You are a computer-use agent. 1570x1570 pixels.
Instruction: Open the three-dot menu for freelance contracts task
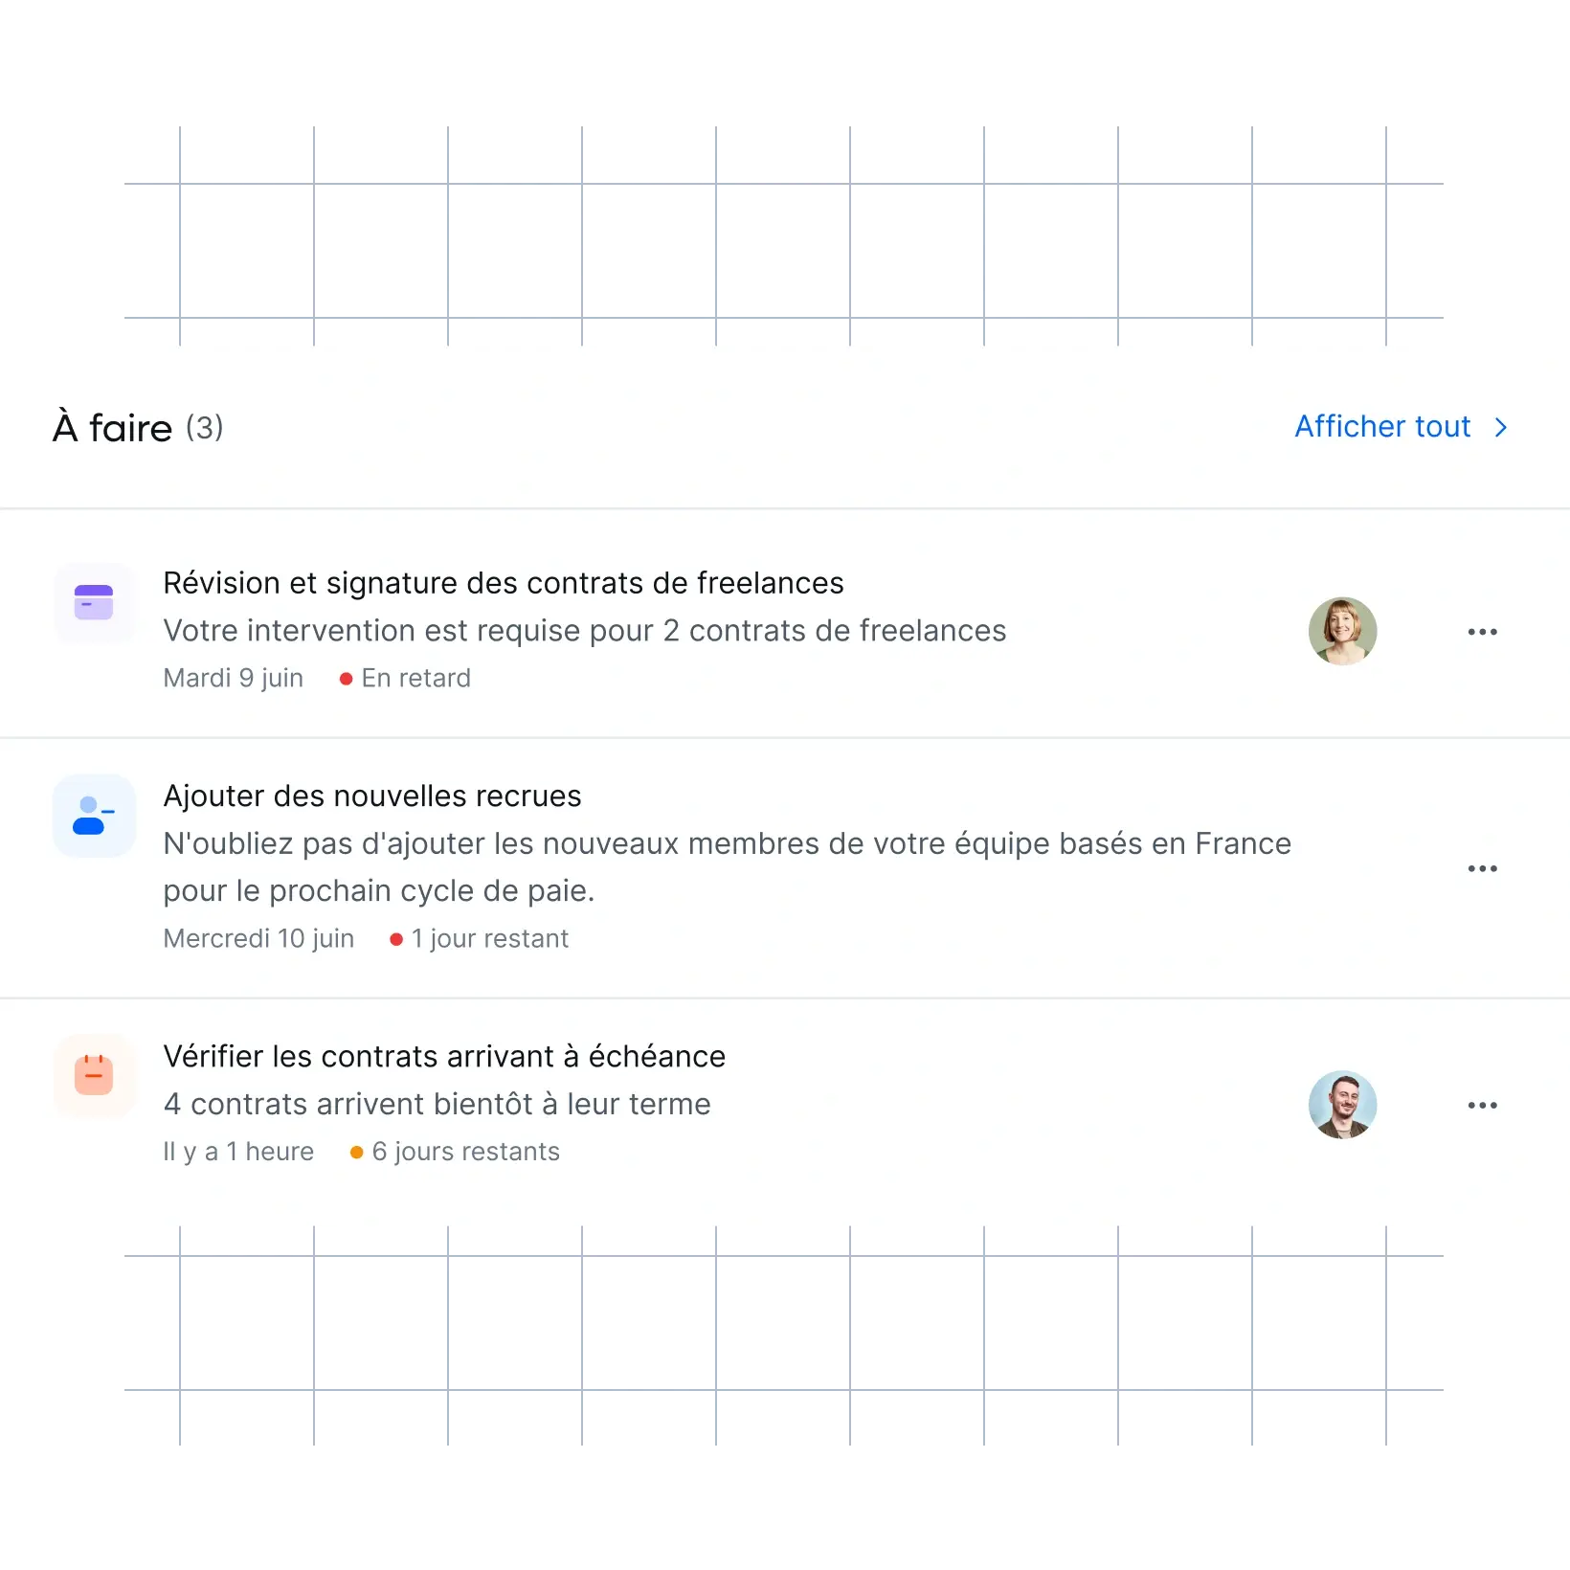1483,632
